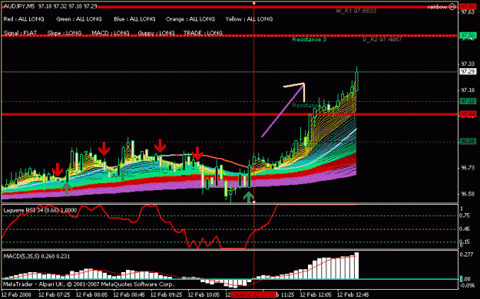Click the '12 Feb 09:25' time label

pos(167,294)
